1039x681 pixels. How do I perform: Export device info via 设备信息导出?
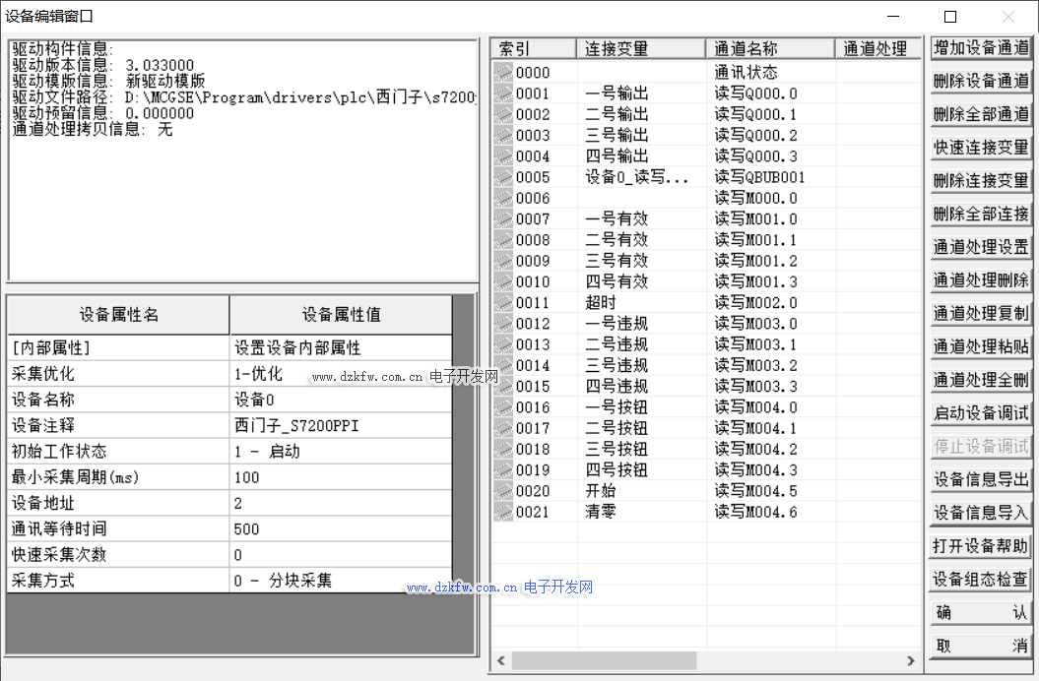pyautogui.click(x=980, y=479)
